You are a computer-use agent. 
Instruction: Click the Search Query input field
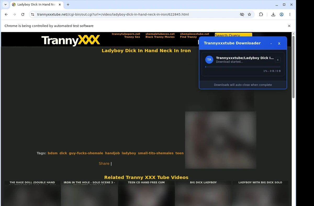tap(233, 35)
